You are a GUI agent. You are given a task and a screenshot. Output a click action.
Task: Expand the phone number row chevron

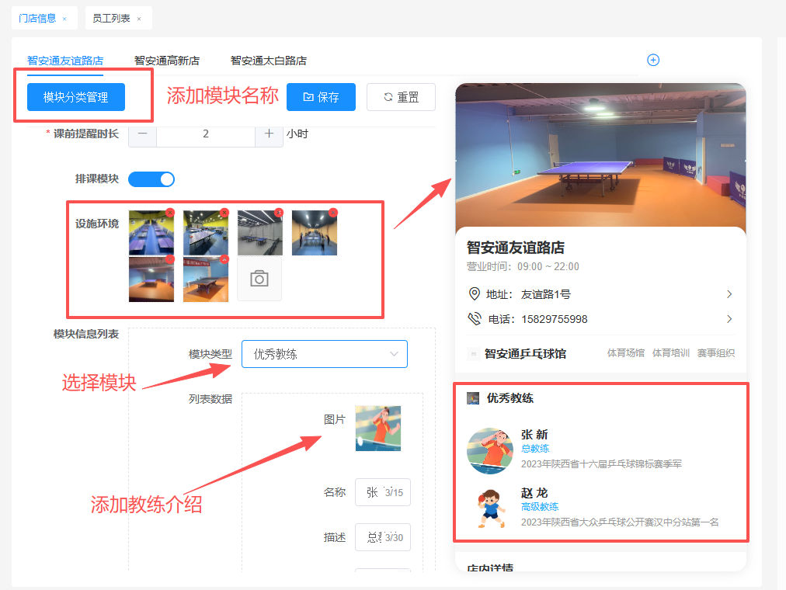click(x=729, y=319)
